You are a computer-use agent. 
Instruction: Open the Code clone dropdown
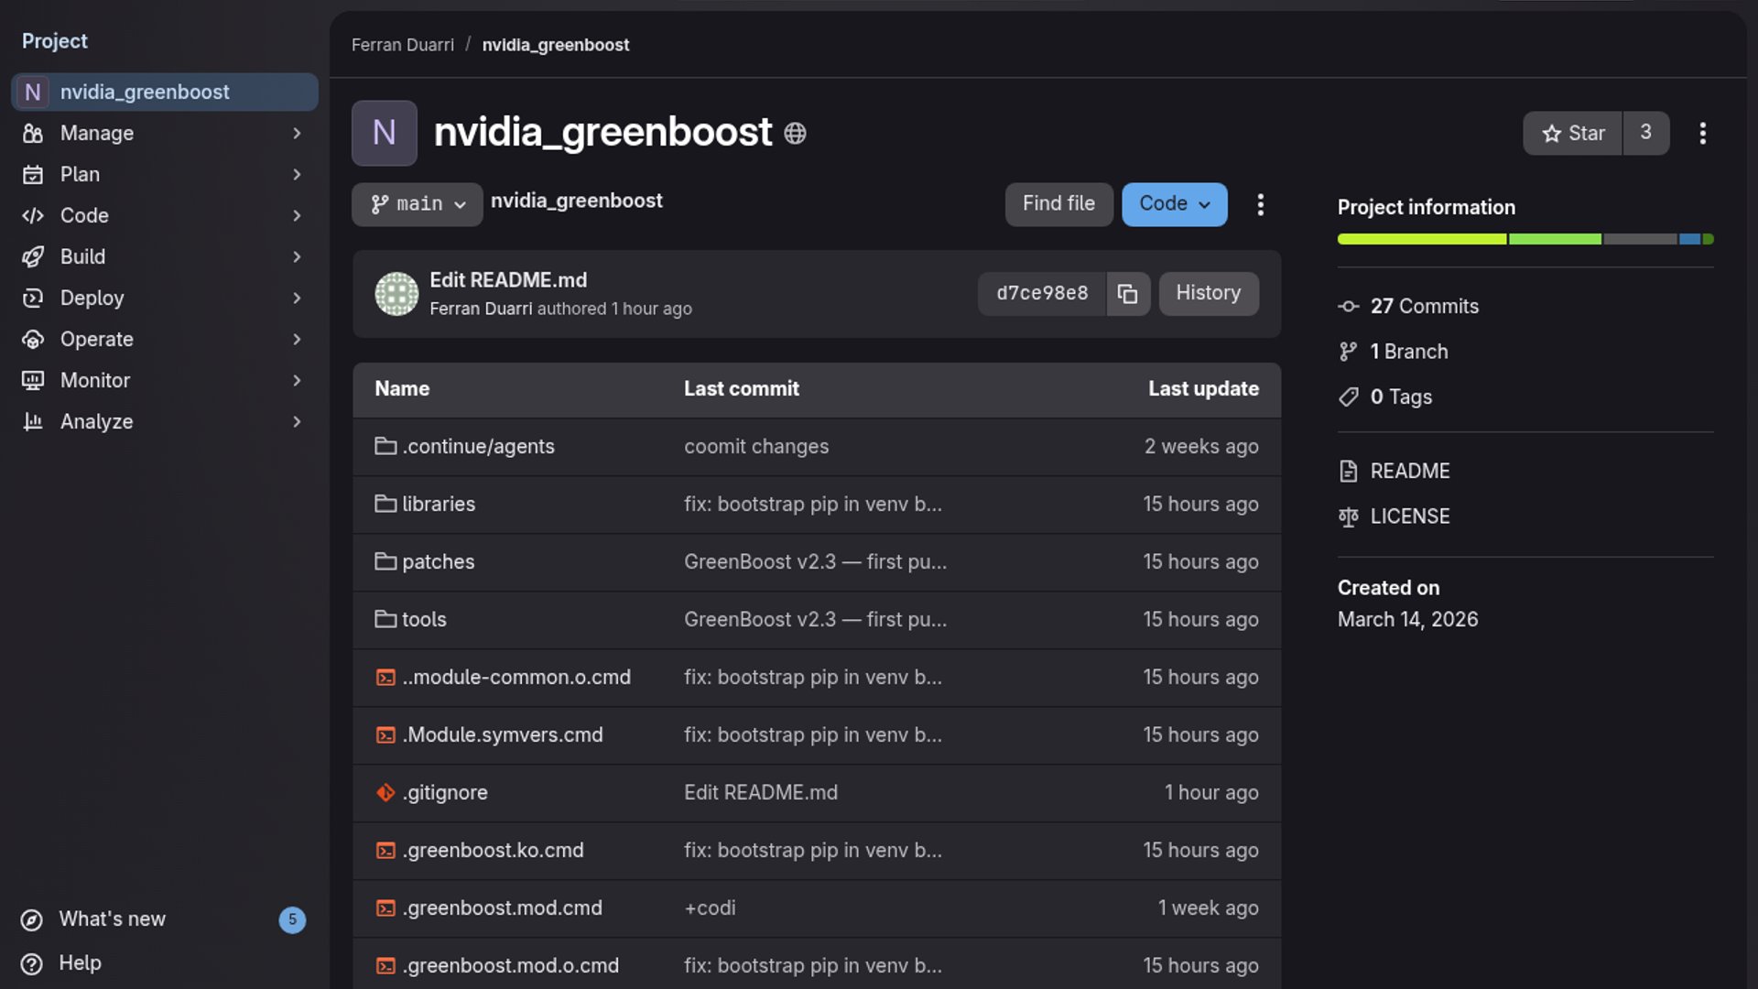(x=1174, y=204)
